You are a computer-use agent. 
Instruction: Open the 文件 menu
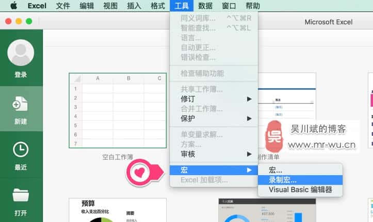coord(63,6)
